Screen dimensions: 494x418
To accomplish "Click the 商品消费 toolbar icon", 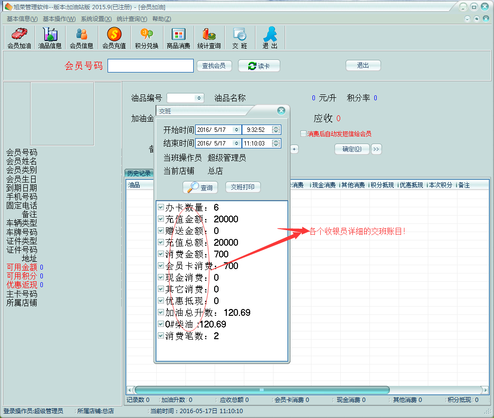I will [x=178, y=38].
